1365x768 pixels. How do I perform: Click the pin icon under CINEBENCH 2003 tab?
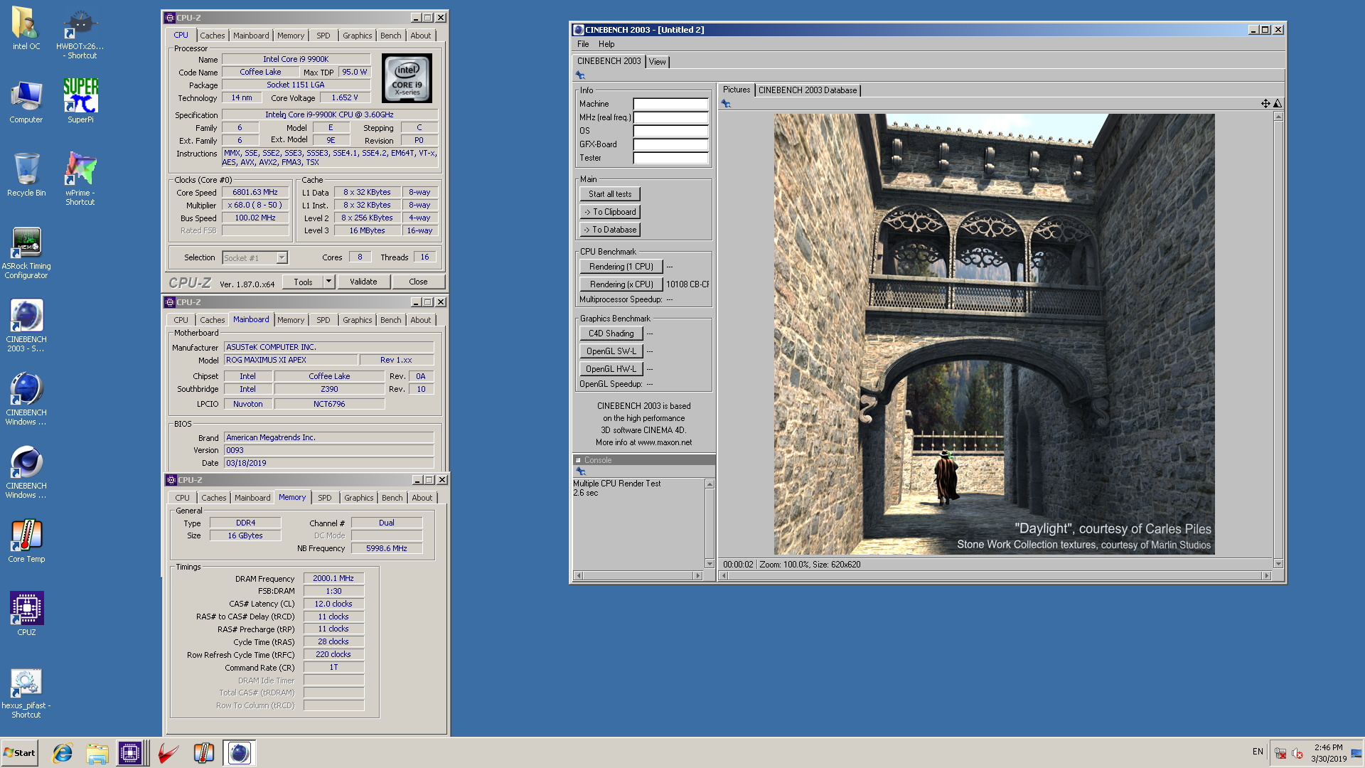580,75
